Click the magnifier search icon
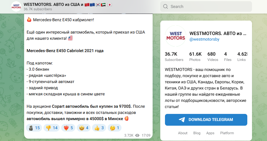The width and height of the screenshot is (267, 141). click(x=165, y=6)
